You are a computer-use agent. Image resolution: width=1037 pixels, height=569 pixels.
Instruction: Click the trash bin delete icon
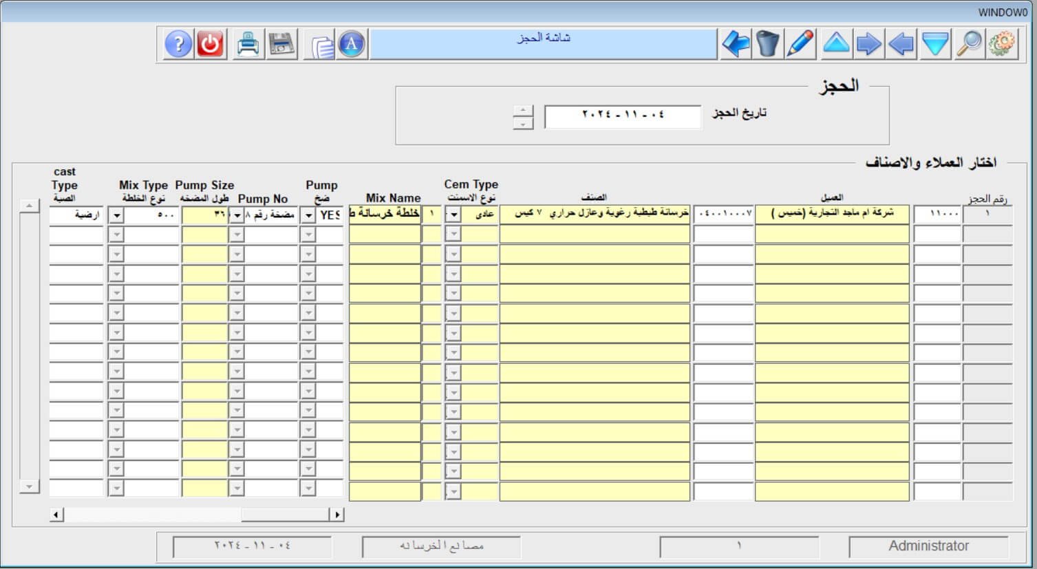click(x=767, y=45)
